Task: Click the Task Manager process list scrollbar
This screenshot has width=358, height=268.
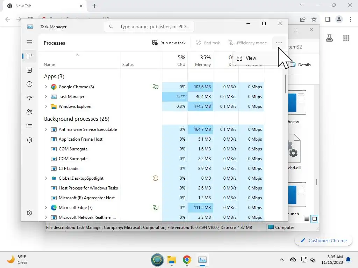Action: 285,84
